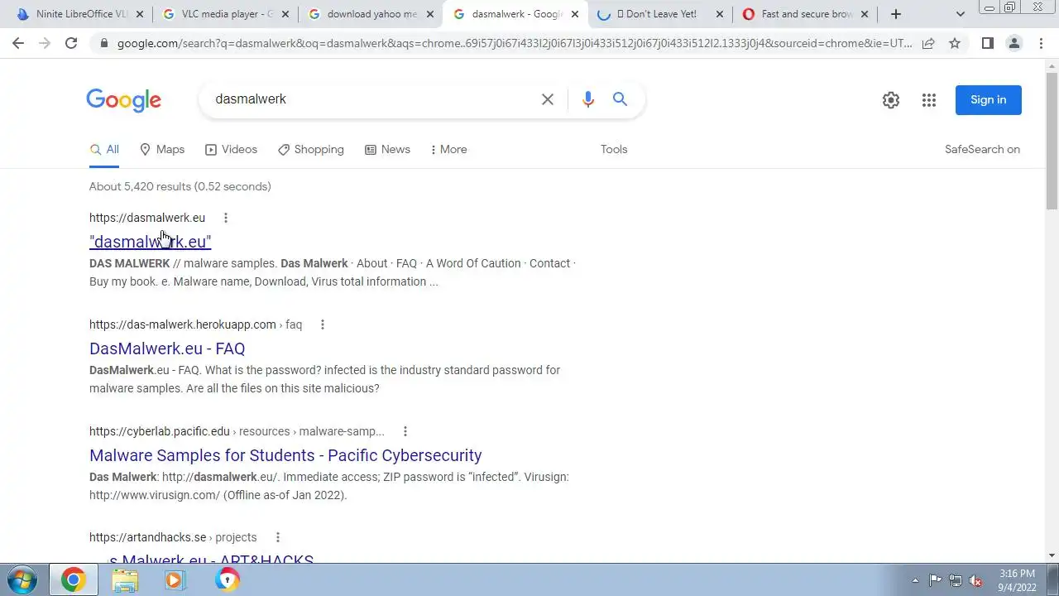Click into the dasmalwerk search field
This screenshot has width=1059, height=596.
(x=372, y=99)
